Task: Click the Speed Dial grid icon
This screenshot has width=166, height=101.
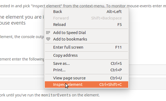Action: tap(48, 33)
